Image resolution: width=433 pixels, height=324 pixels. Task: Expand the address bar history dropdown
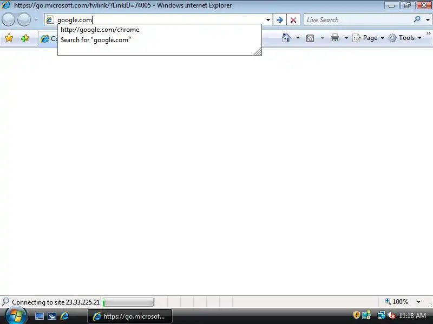point(268,20)
